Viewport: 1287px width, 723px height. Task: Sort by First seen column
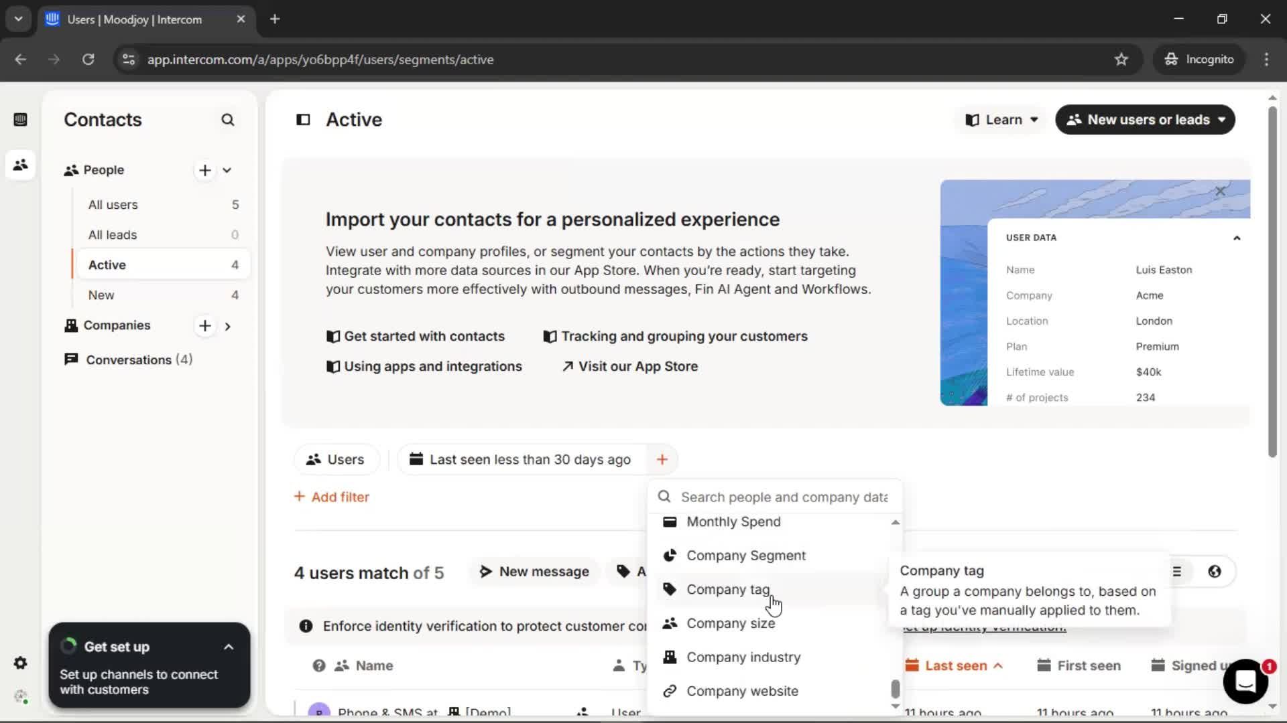(x=1079, y=666)
